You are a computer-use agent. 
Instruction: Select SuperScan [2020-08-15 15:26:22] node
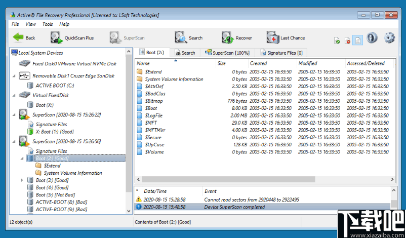[66, 114]
